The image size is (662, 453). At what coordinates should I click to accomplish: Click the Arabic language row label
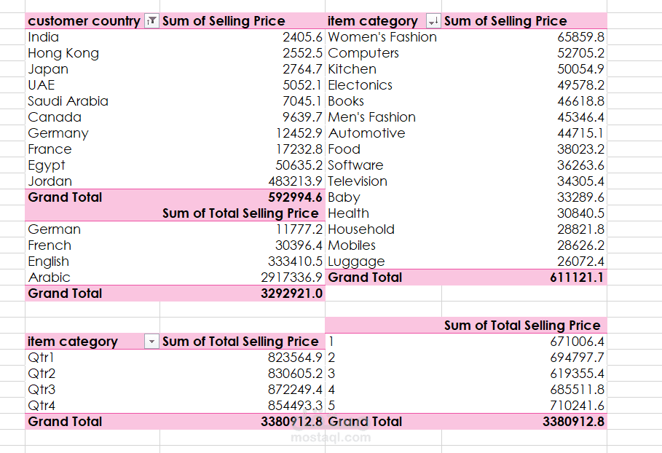pyautogui.click(x=50, y=277)
